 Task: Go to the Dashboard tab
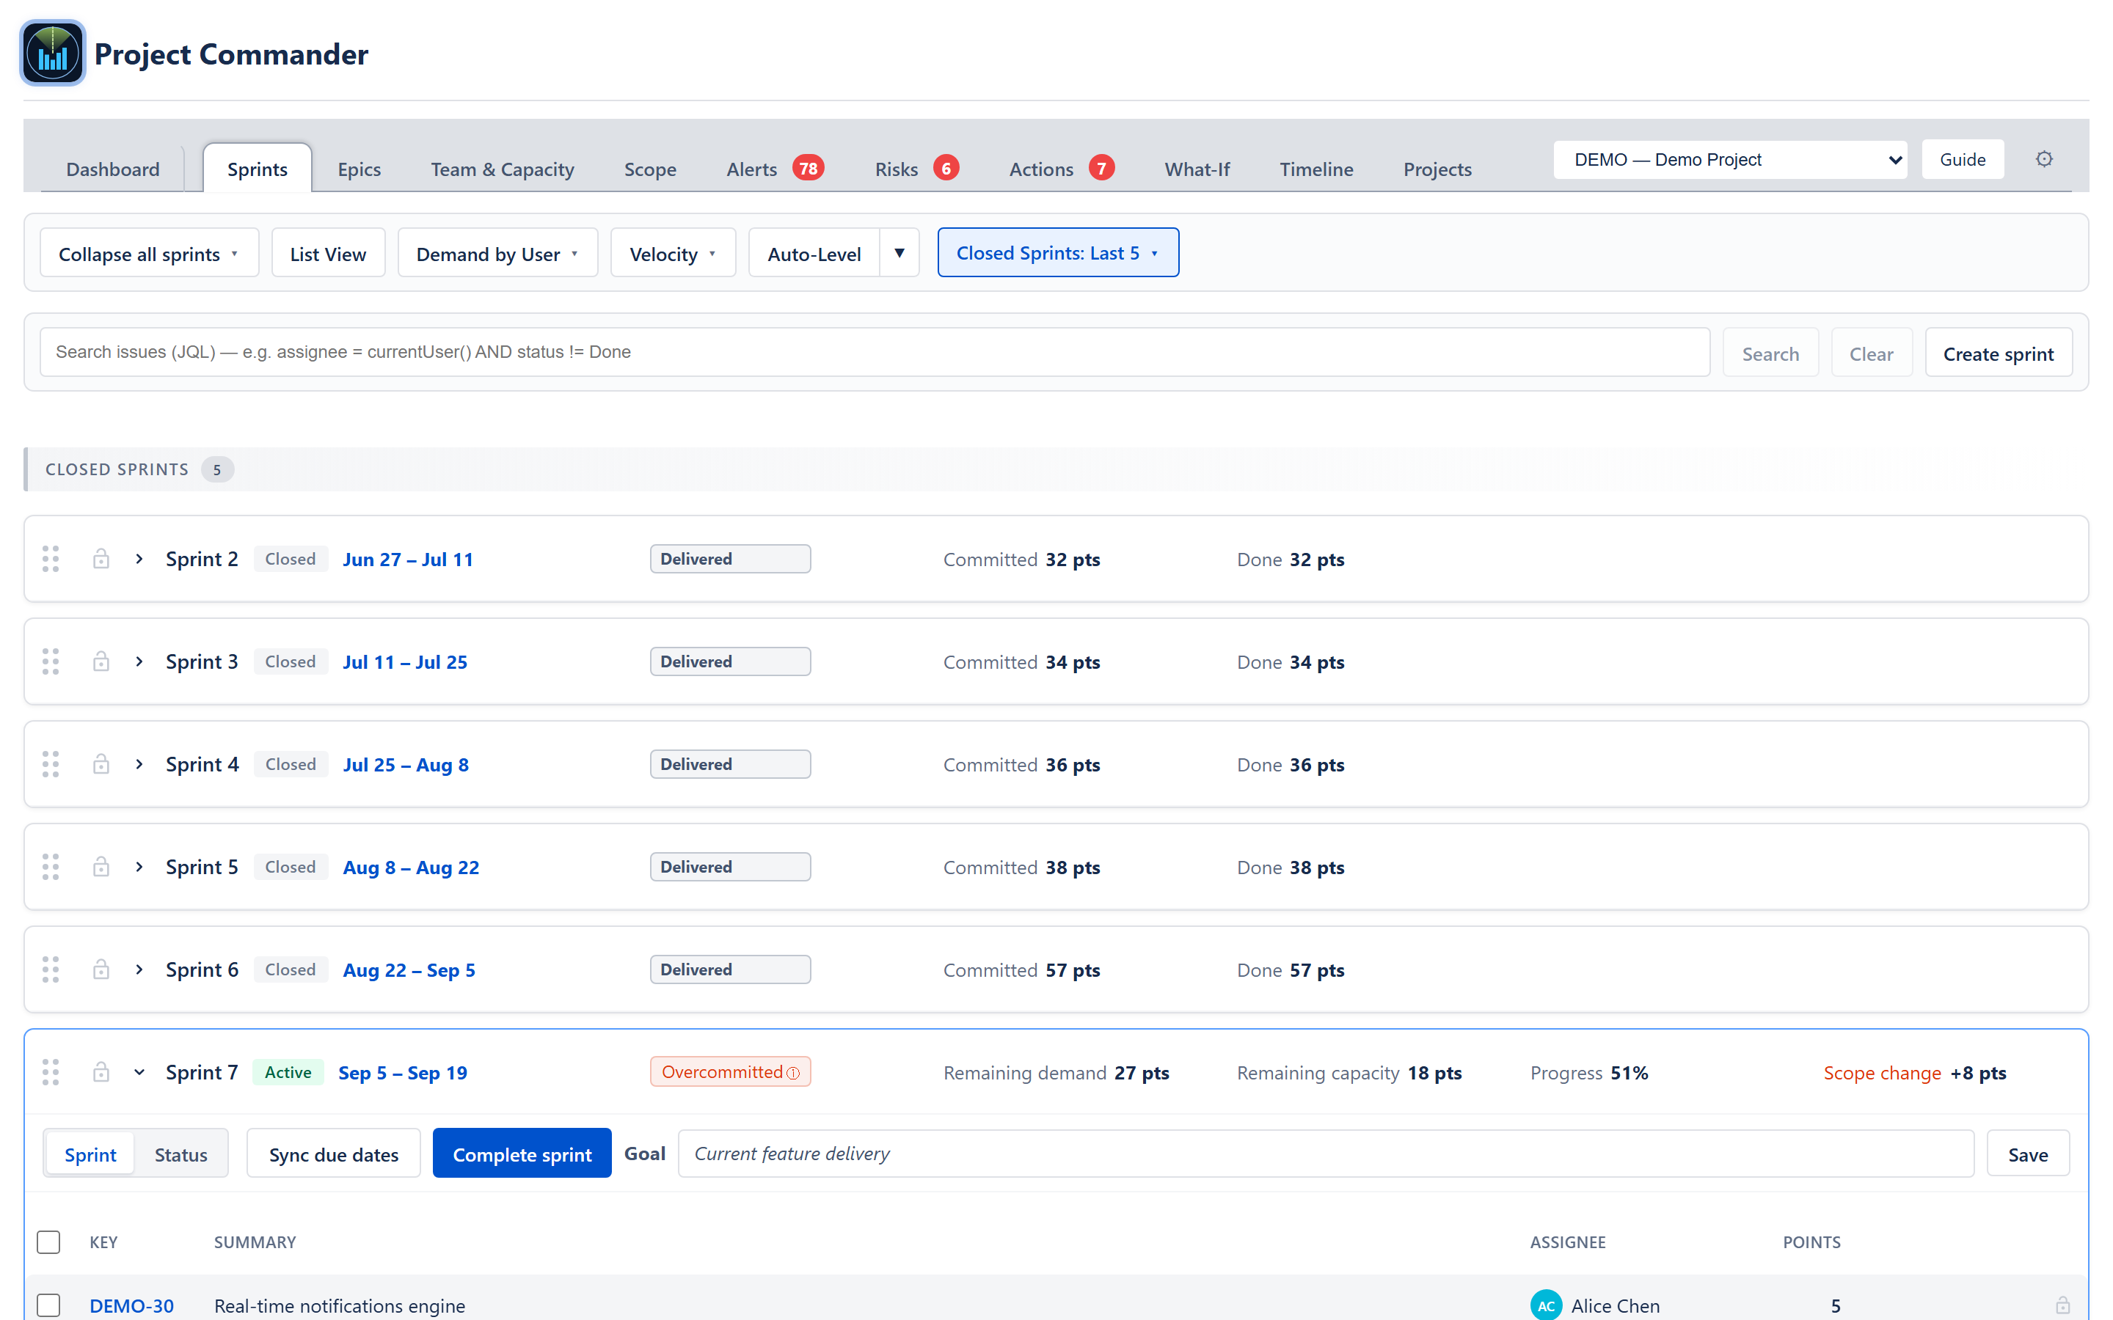(x=113, y=169)
